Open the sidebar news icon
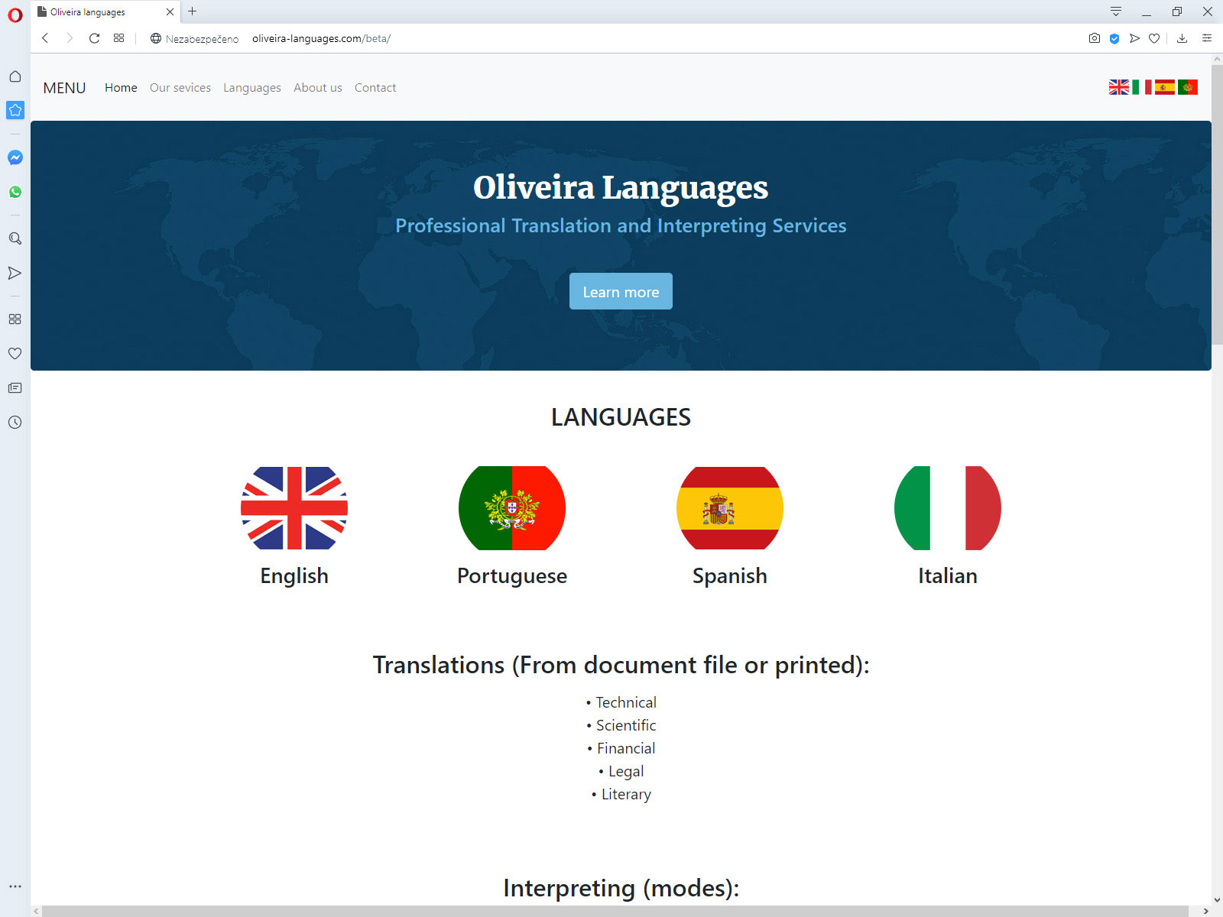 (x=15, y=388)
